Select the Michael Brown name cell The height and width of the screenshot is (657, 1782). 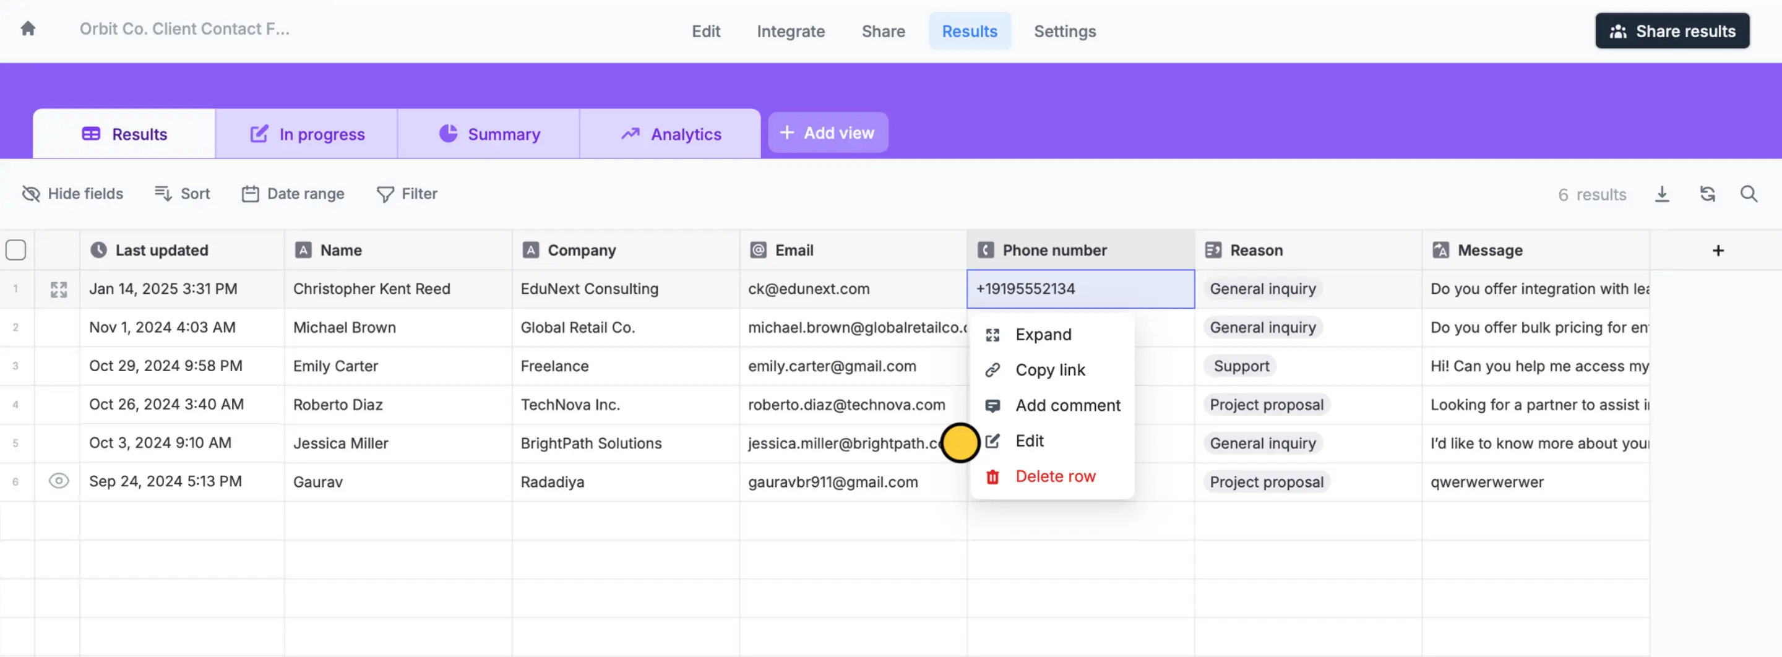pos(398,328)
